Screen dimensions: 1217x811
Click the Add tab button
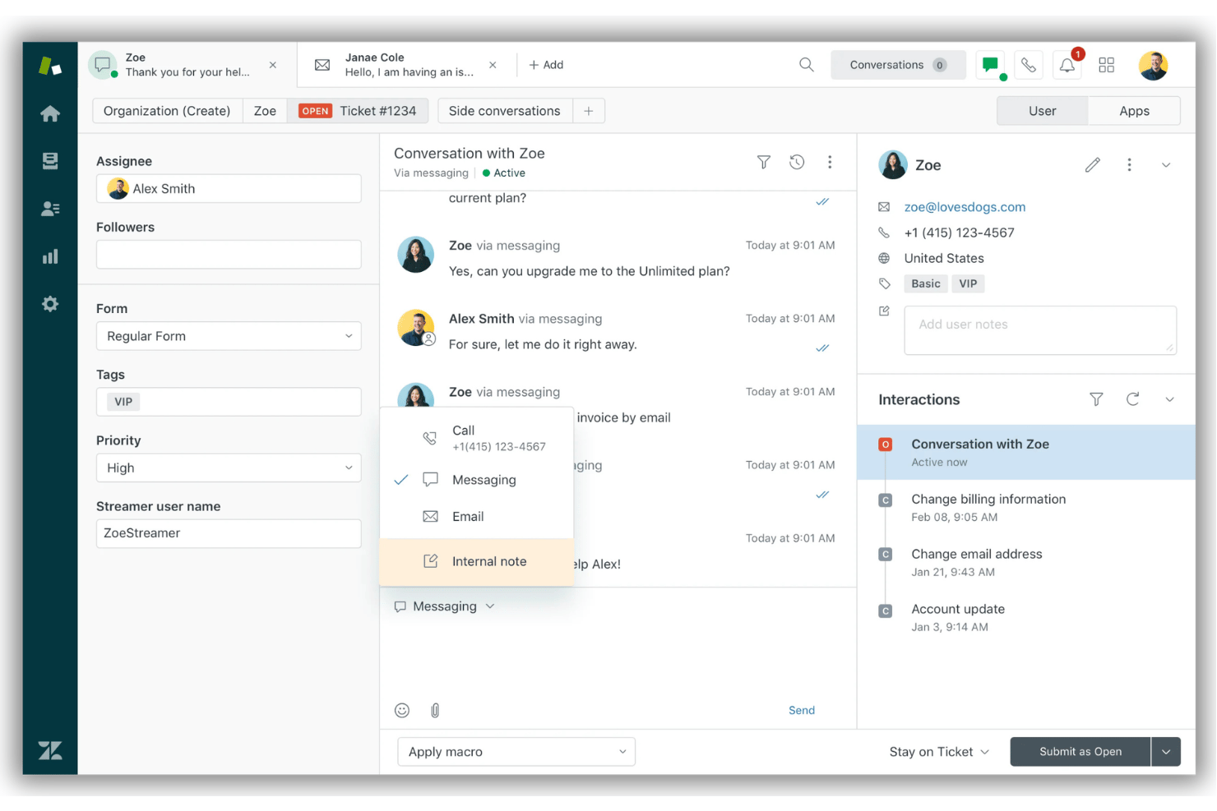[x=546, y=65]
